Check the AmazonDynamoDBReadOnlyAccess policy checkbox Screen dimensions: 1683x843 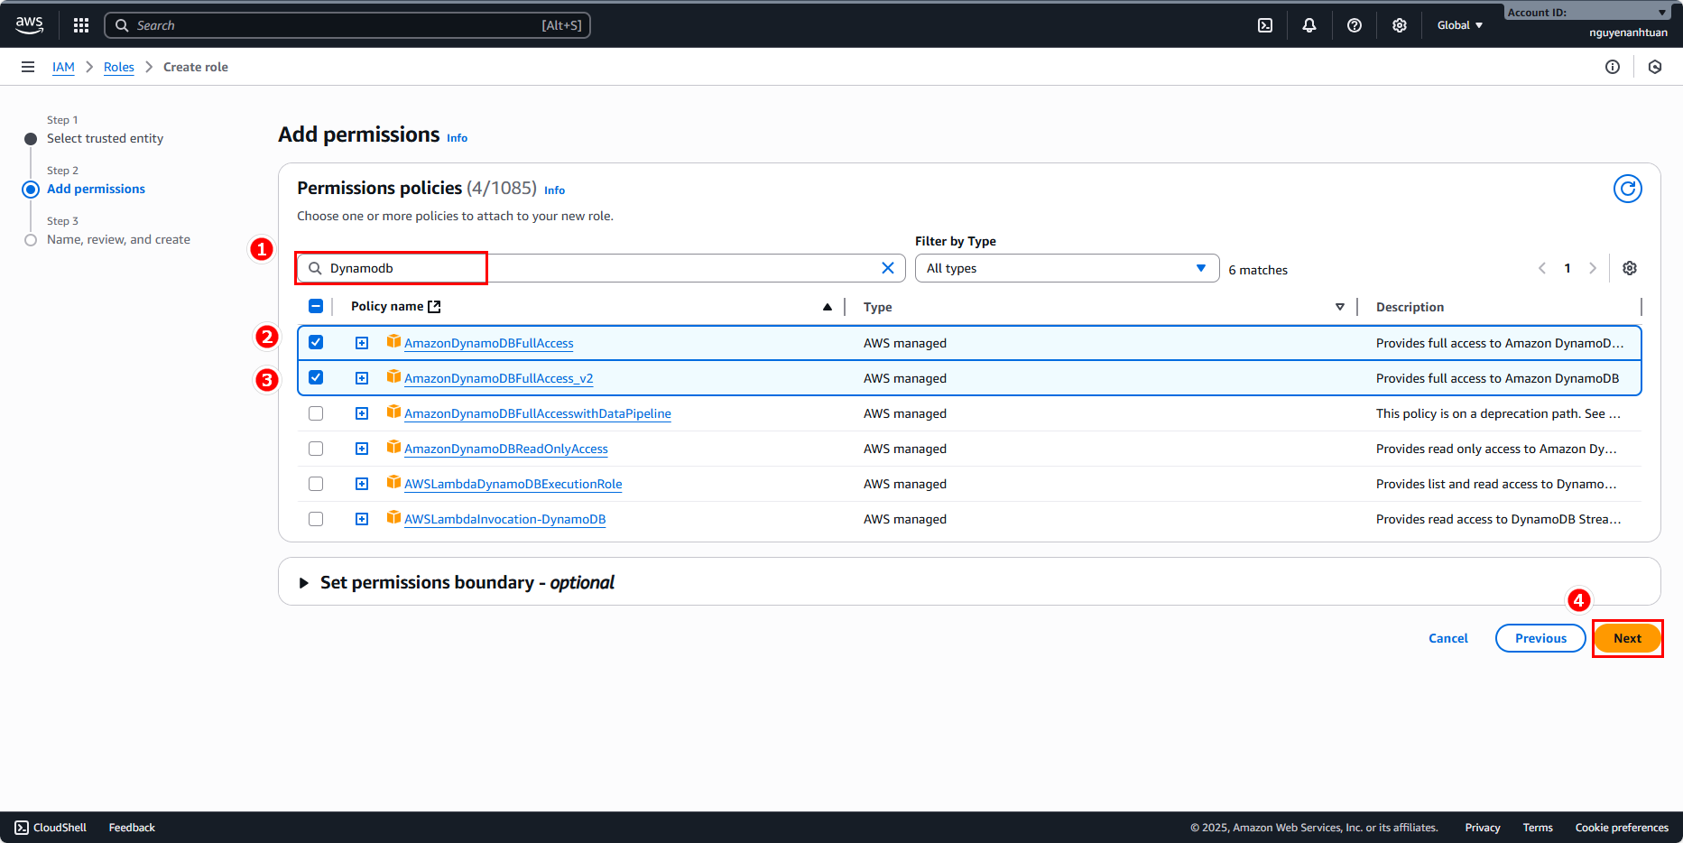[x=316, y=449]
